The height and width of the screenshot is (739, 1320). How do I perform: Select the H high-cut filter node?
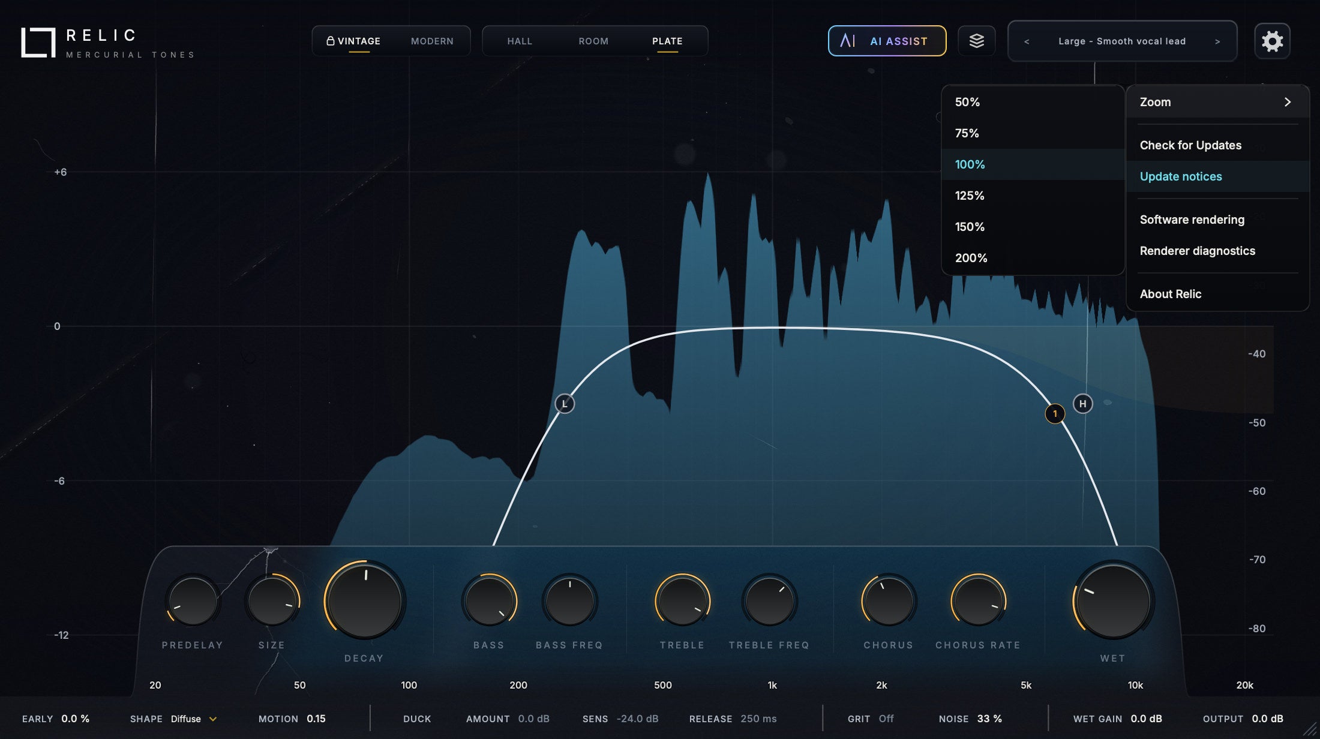(x=1082, y=404)
